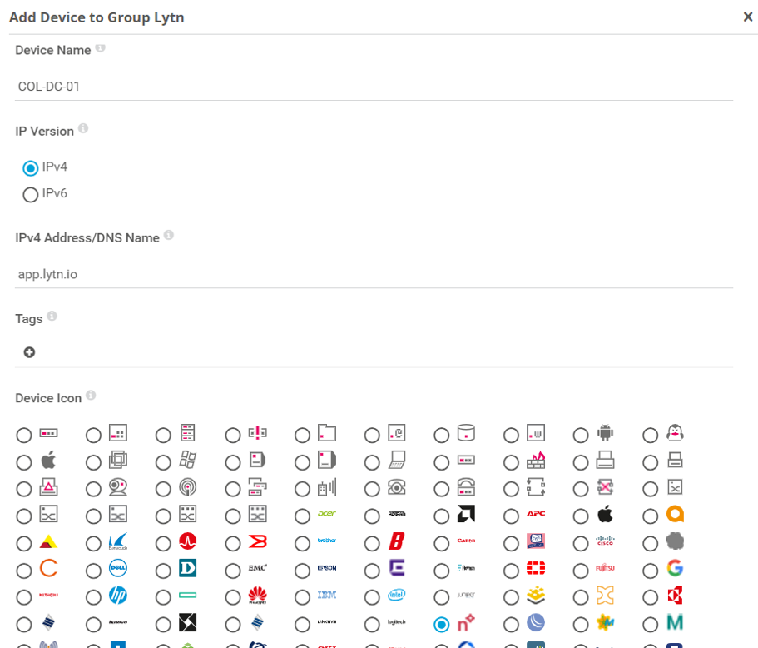Select the Google logo device icon

pos(650,570)
